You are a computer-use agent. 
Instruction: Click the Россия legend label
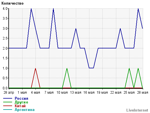[x=21, y=98]
